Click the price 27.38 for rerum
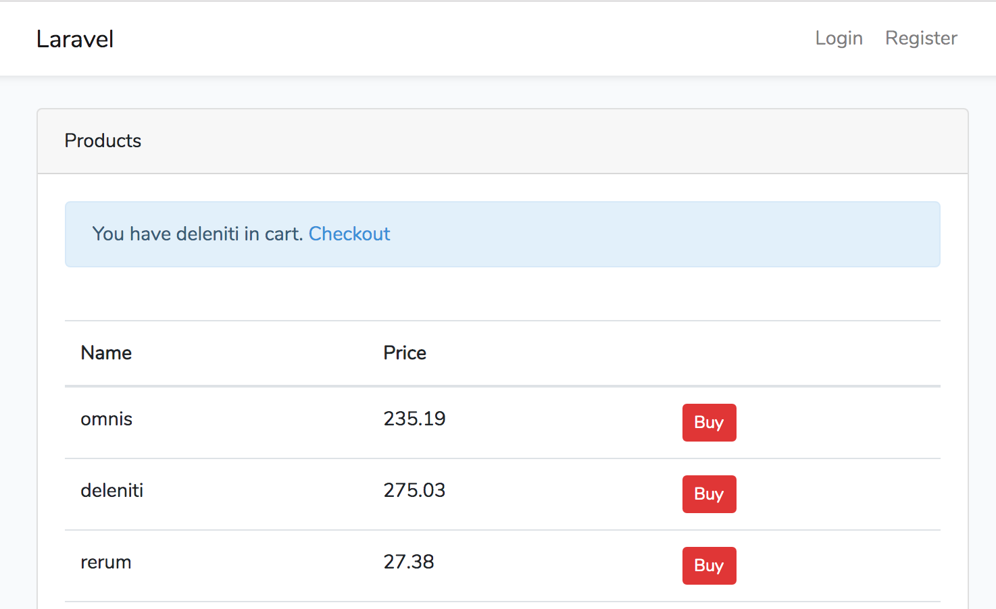The image size is (996, 609). tap(409, 562)
